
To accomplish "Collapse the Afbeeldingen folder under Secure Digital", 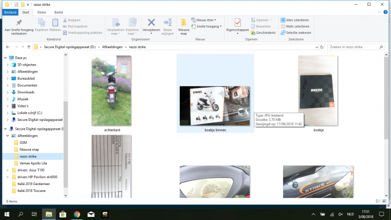I will [x=7, y=136].
